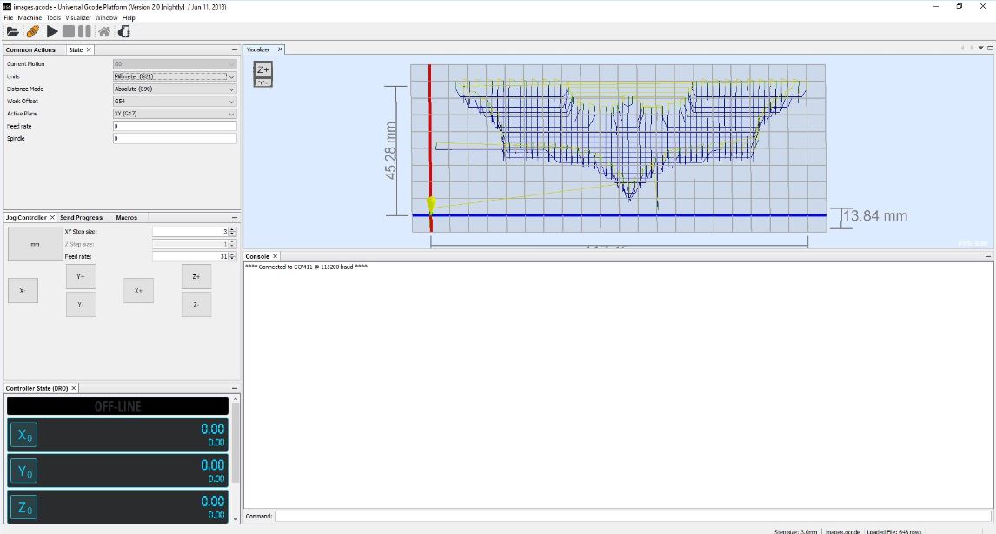Stop the job with the square stop button
The height and width of the screenshot is (534, 996).
[x=68, y=31]
